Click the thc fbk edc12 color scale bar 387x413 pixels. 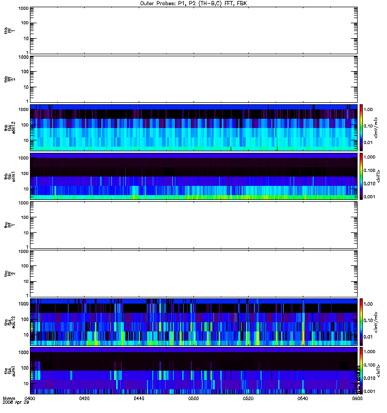361,322
